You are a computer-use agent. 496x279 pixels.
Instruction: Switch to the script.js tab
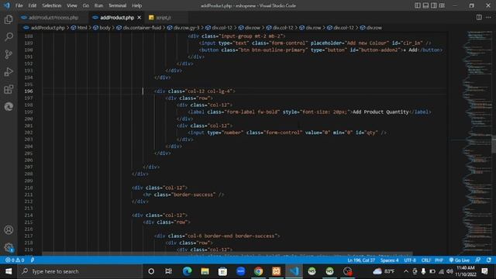coord(164,17)
